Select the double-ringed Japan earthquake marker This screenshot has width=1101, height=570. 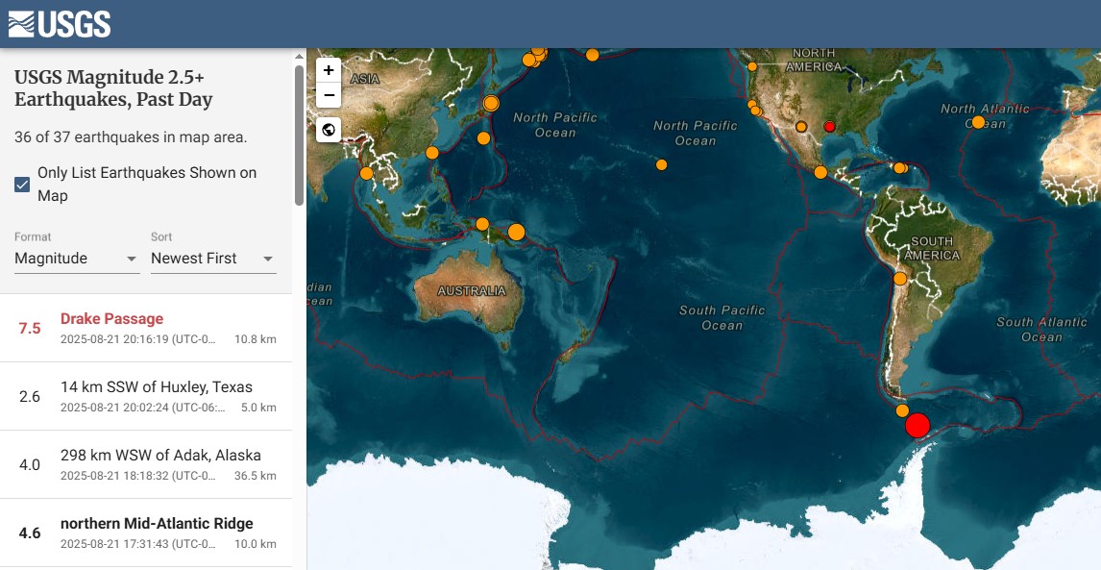(x=491, y=104)
